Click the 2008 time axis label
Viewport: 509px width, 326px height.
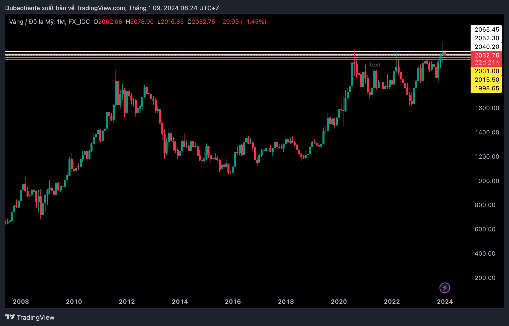(21, 302)
